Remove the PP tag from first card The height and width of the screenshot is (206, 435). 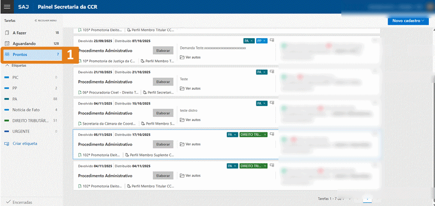click(x=264, y=40)
